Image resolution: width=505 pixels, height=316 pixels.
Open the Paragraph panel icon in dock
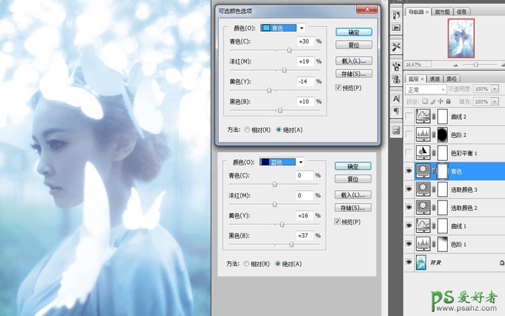point(396,111)
